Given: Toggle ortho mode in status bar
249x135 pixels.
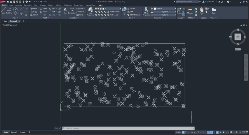Looking at the screenshot, I should [x=195, y=132].
